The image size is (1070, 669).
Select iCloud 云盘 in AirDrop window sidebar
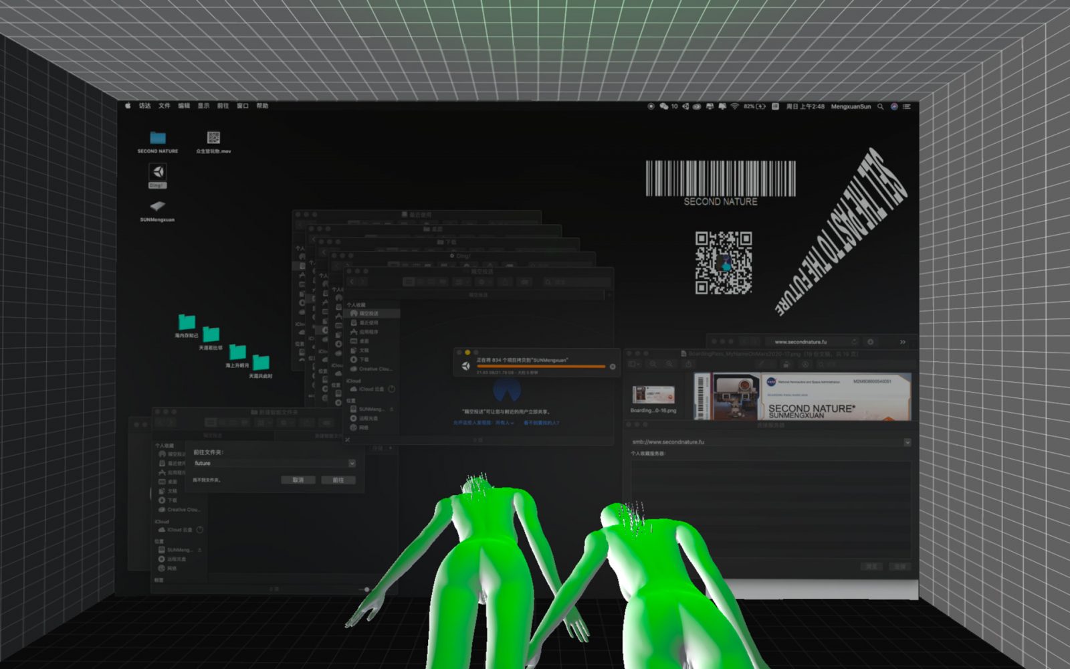pos(372,389)
